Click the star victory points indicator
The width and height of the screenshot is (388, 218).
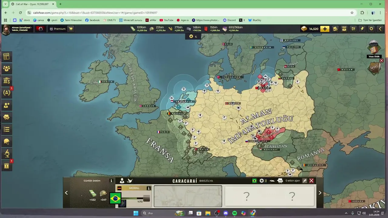193,36
